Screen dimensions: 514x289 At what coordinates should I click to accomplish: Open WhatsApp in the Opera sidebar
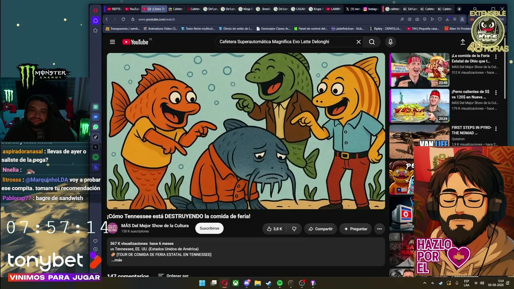coord(96,127)
